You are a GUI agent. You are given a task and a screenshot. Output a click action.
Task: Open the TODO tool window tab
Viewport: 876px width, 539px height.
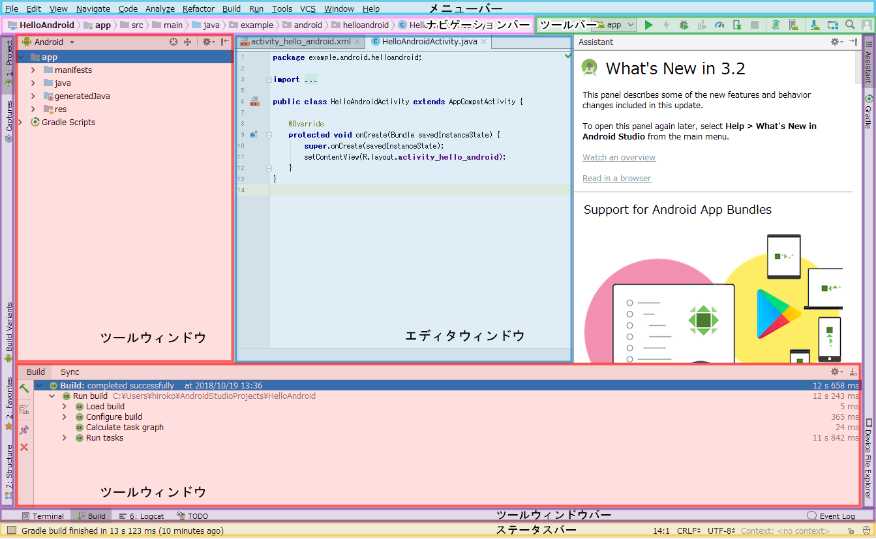[192, 516]
